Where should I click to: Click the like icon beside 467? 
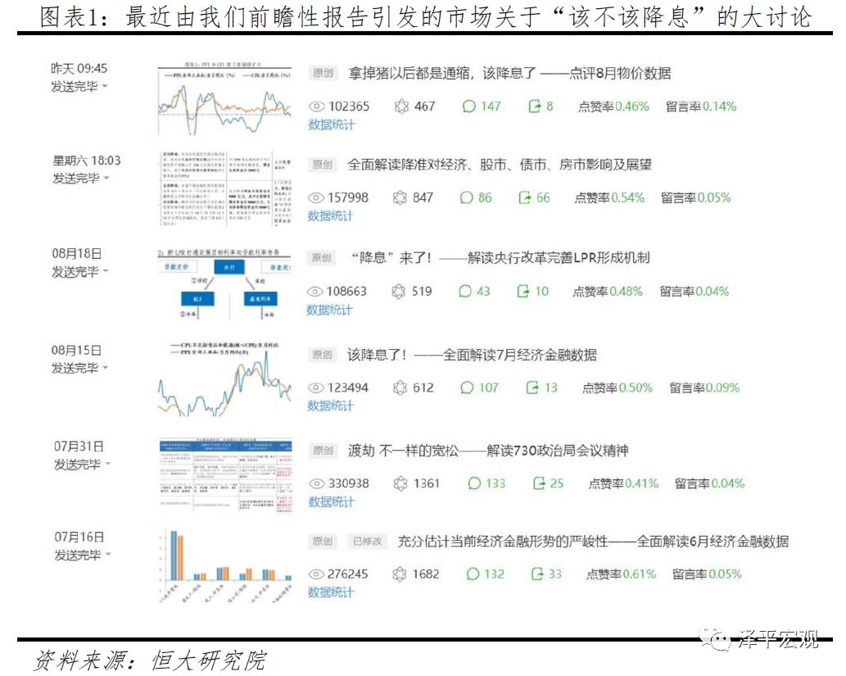click(401, 107)
